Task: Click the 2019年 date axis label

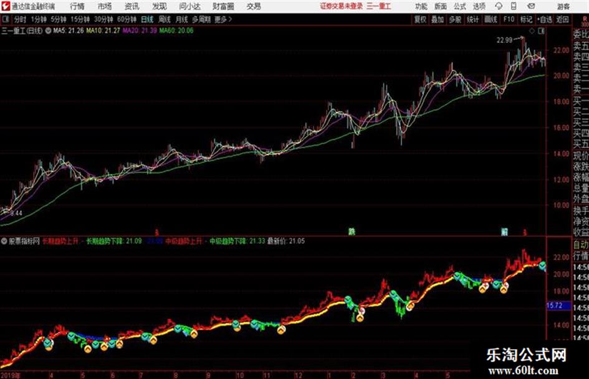Action: click(x=11, y=375)
